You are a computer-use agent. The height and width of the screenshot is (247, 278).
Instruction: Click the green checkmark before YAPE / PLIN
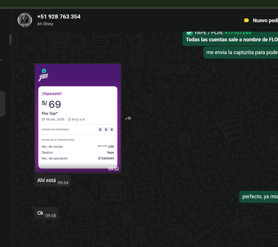pos(189,32)
